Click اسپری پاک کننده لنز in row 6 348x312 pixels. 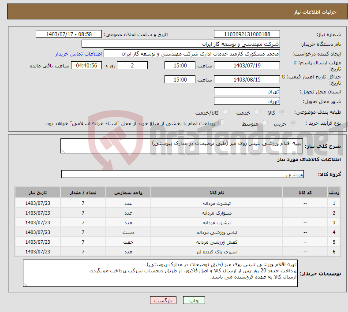(217, 252)
